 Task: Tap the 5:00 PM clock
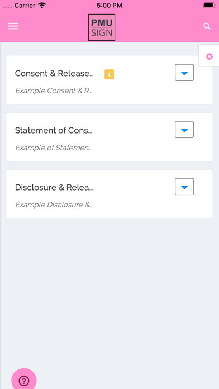click(109, 6)
